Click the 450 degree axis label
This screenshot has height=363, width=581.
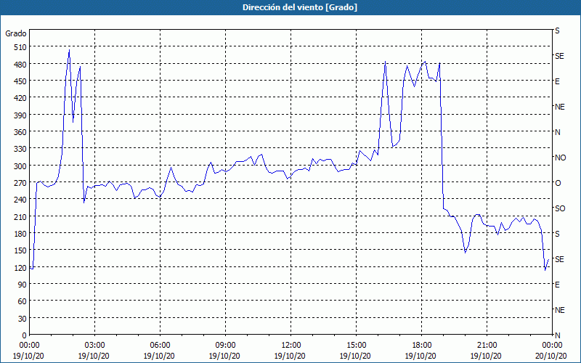(x=20, y=81)
